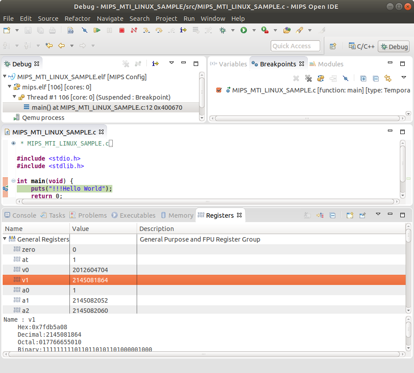
Task: Open Breakpoints view menu triangle
Action: (404, 77)
